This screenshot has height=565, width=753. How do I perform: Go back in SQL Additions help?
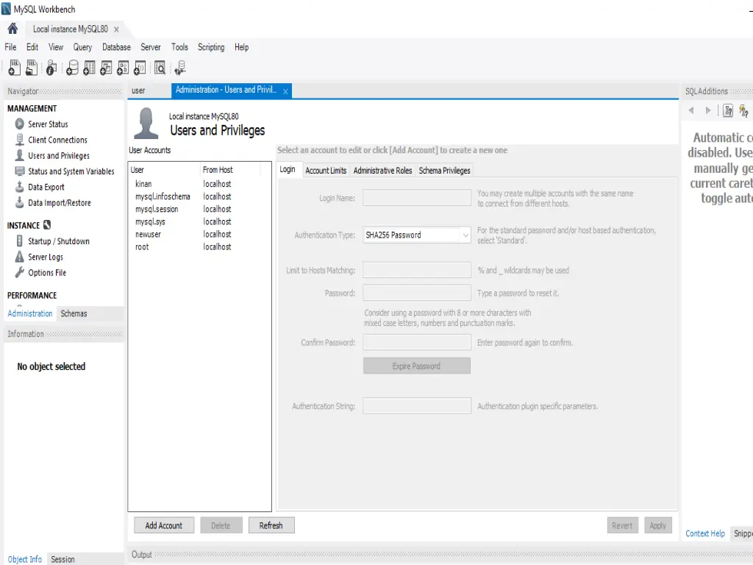click(x=691, y=110)
